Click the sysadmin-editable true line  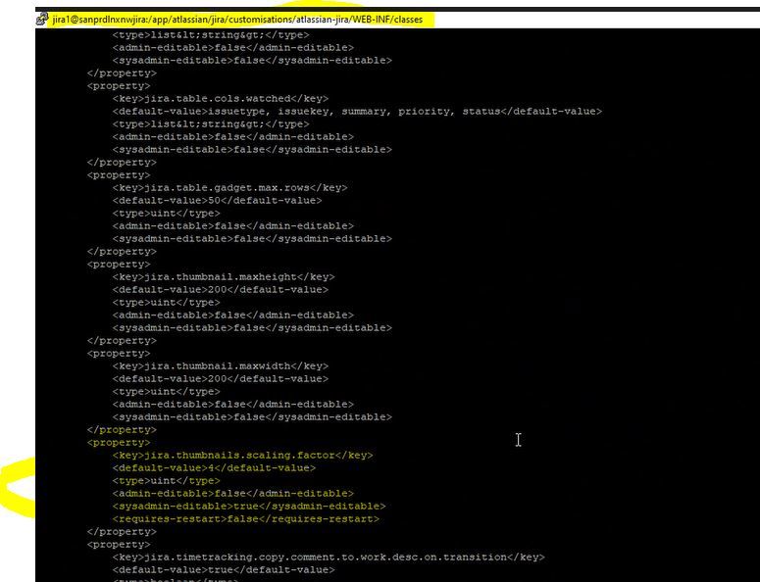pyautogui.click(x=249, y=506)
